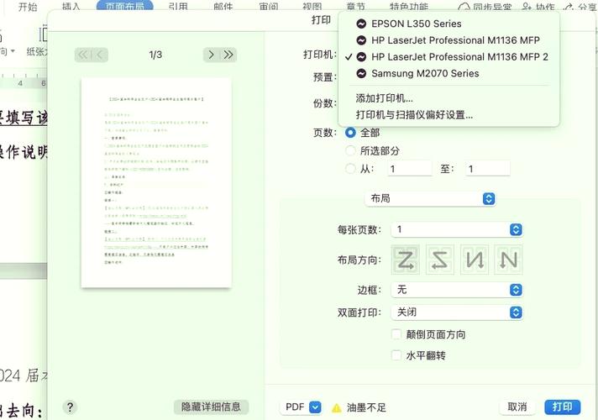Click blue 打印 button
This screenshot has height=420, width=598.
pos(563,407)
